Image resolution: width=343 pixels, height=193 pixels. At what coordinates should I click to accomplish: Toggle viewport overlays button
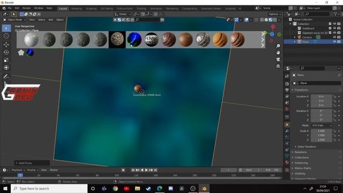click(247, 20)
